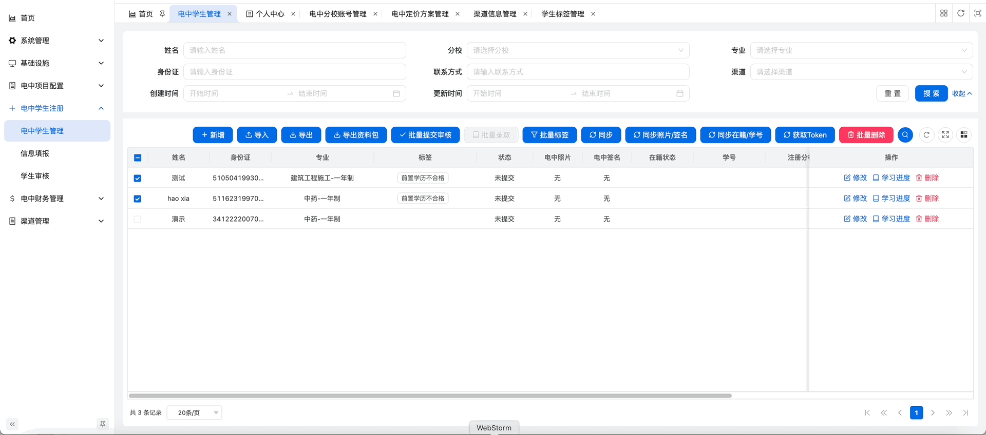
Task: Click 学习进度 for the hao xia row
Action: coord(892,199)
